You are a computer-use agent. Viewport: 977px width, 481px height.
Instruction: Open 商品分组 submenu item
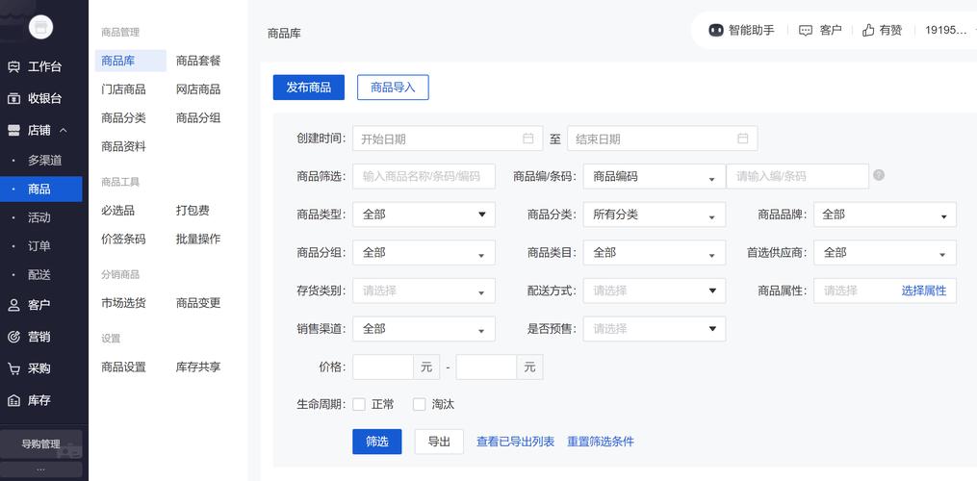(x=198, y=117)
